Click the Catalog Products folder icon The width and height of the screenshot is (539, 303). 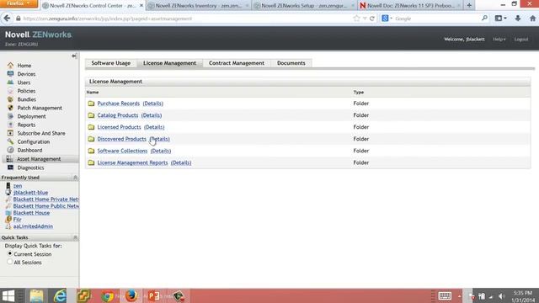coord(91,115)
